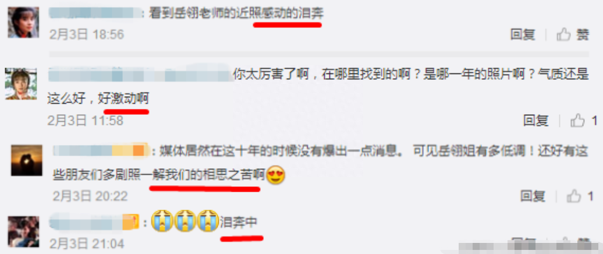Reply to the 2月3日 20:22 comment
Viewport: 603px width, 254px height.
pyautogui.click(x=533, y=196)
